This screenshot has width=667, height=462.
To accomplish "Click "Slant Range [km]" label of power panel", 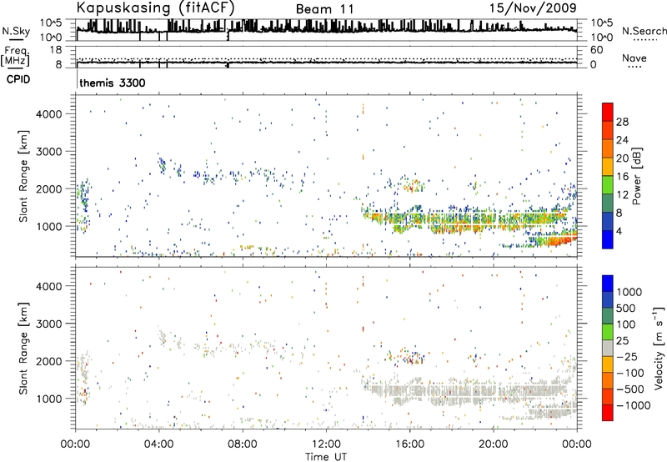I will pos(23,176).
